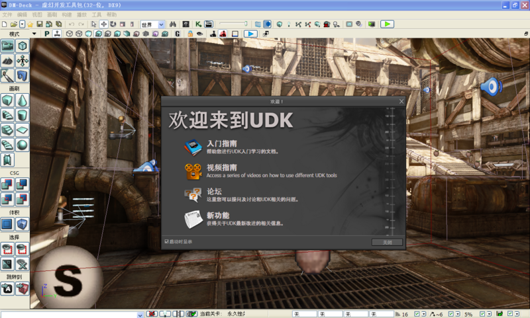The height and width of the screenshot is (318, 530).
Task: Select Geometry mode cube icon in toolbox
Action: (x=23, y=46)
